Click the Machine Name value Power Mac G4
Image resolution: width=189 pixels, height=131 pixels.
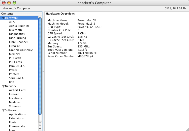click(87, 20)
